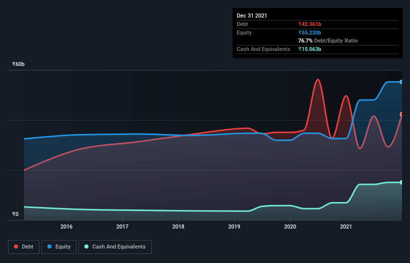Click the Equity endpoint marker at Dec 2021
The height and width of the screenshot is (263, 410).
(401, 82)
